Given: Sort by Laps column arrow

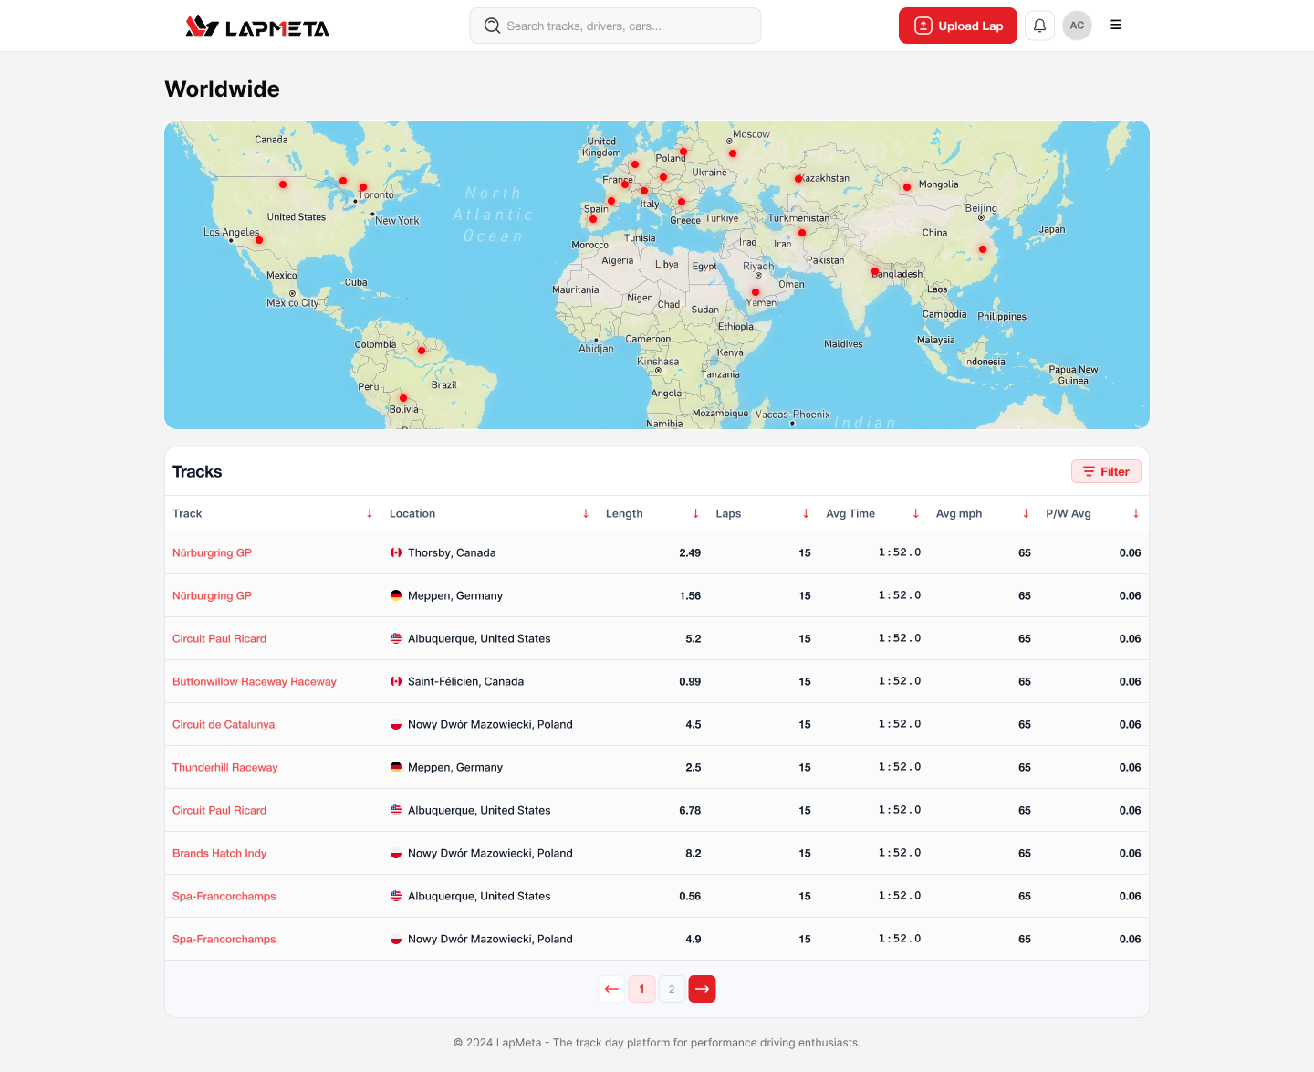Looking at the screenshot, I should pos(806,513).
